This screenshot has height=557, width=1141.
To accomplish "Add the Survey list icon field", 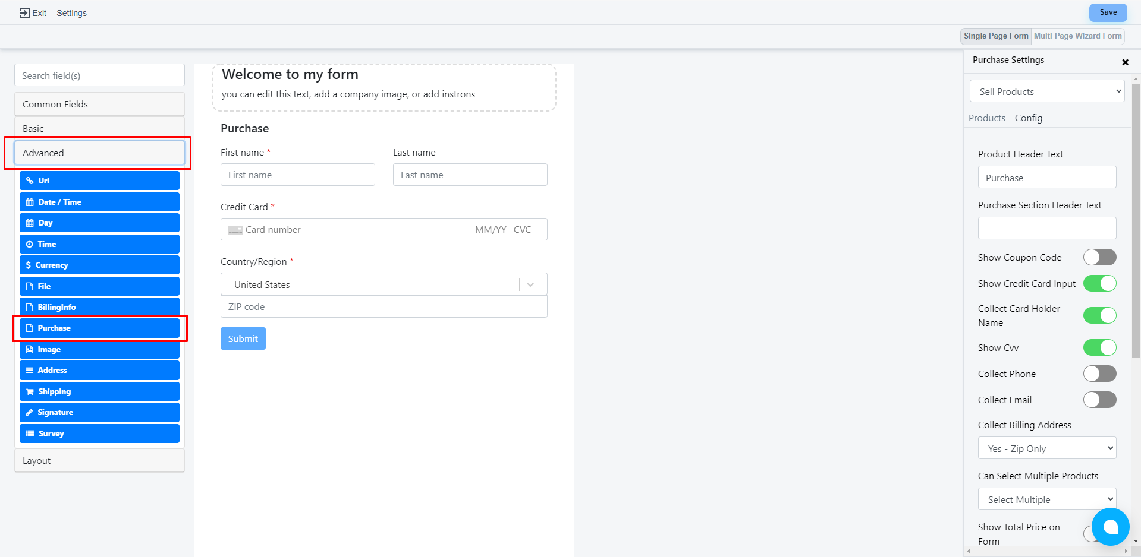I will 99,433.
